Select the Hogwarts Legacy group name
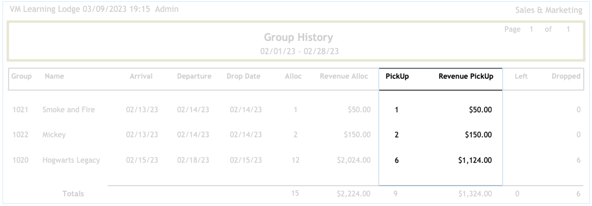The height and width of the screenshot is (206, 592). pos(71,160)
